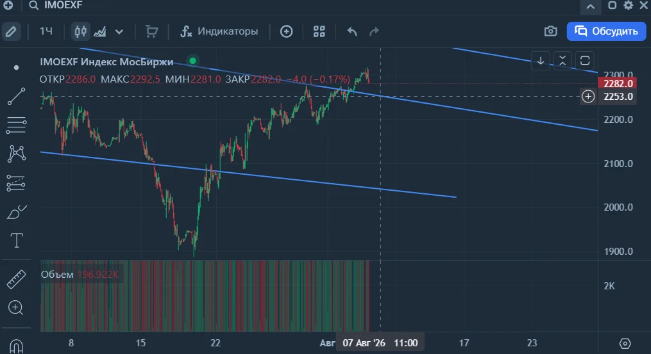The width and height of the screenshot is (651, 354).
Task: Click the 15 date on the time axis
Action: pos(140,343)
